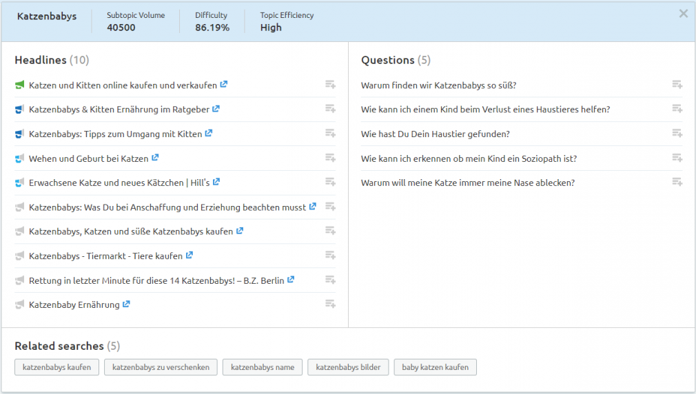Open headline 'Rettung in letzter Minute für diese 14 Katzenbabys'

pos(156,280)
